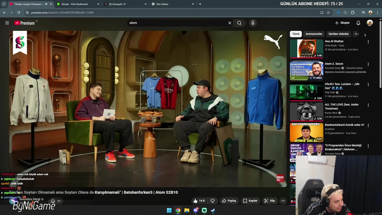Screen dimensions: 382x215
Task: Open the blue sound-wave extension icon
Action: pyautogui.click(x=338, y=13)
